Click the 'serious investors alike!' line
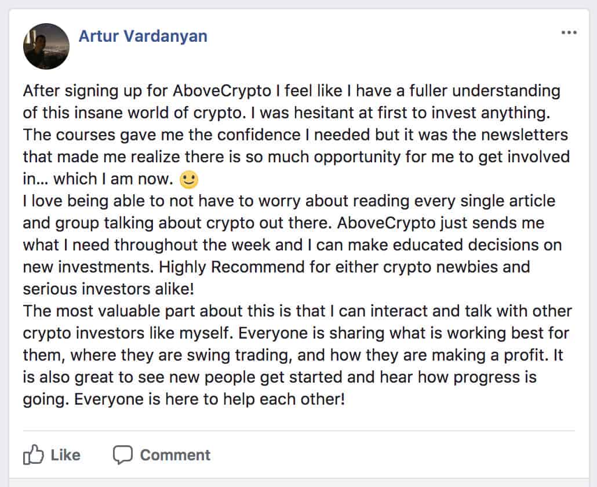Viewport: 597px width, 487px height. click(108, 289)
